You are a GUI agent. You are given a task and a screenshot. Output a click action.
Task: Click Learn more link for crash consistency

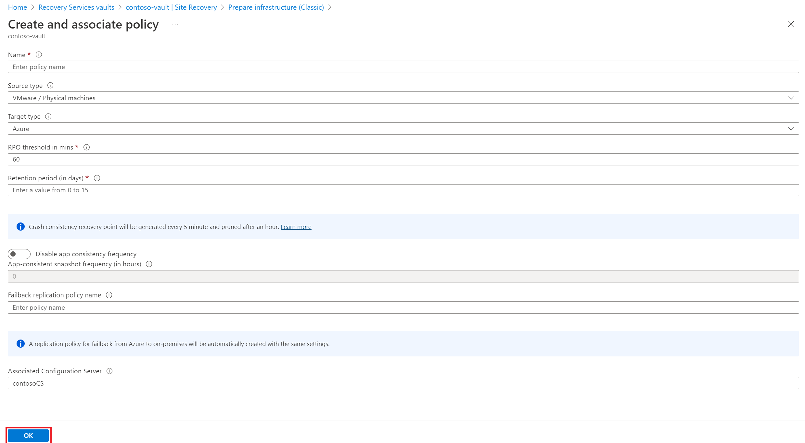coord(296,226)
